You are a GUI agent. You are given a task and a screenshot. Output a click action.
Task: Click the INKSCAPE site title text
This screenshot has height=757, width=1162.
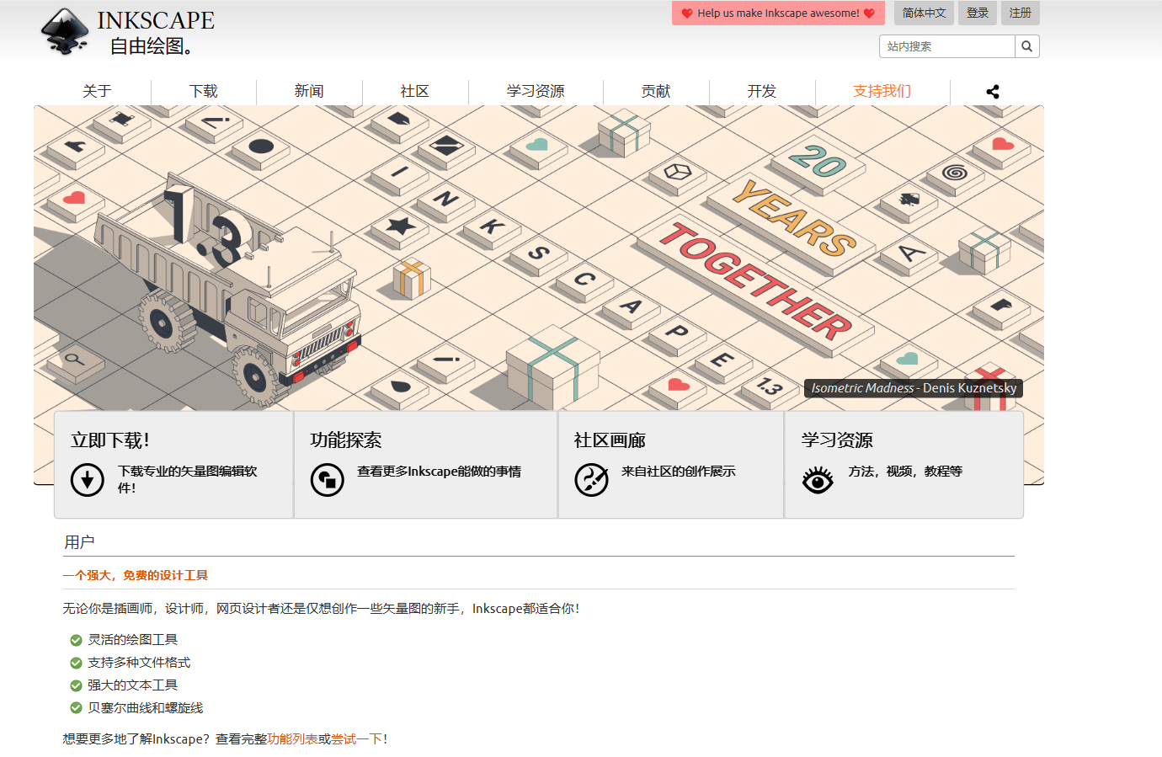[x=156, y=20]
